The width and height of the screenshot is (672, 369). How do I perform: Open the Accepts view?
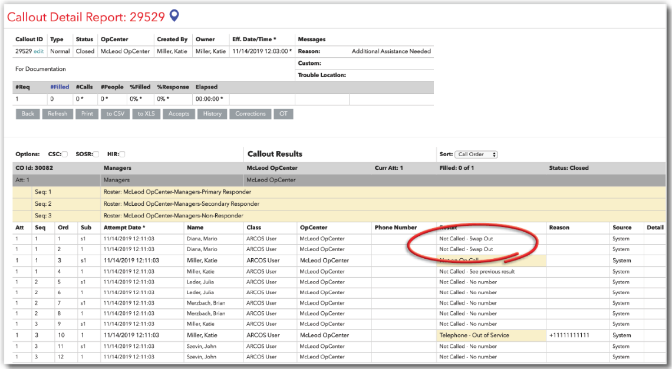click(x=179, y=114)
